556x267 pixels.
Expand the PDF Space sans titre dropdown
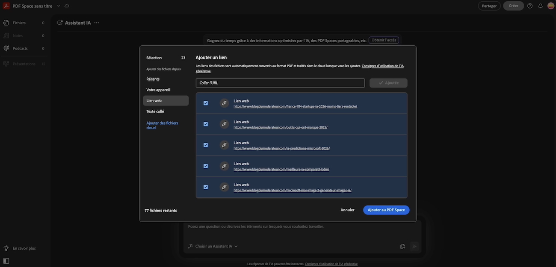(x=59, y=6)
